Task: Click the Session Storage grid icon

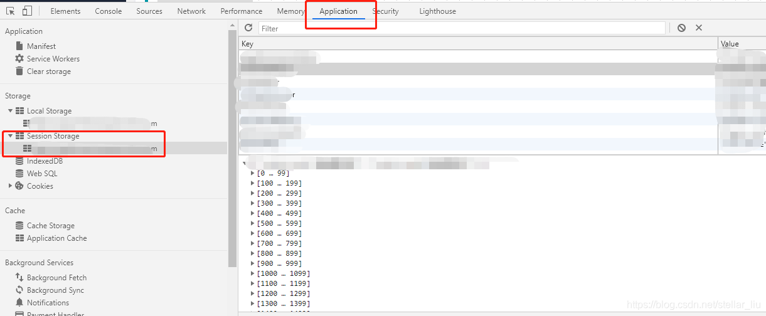Action: [x=19, y=136]
